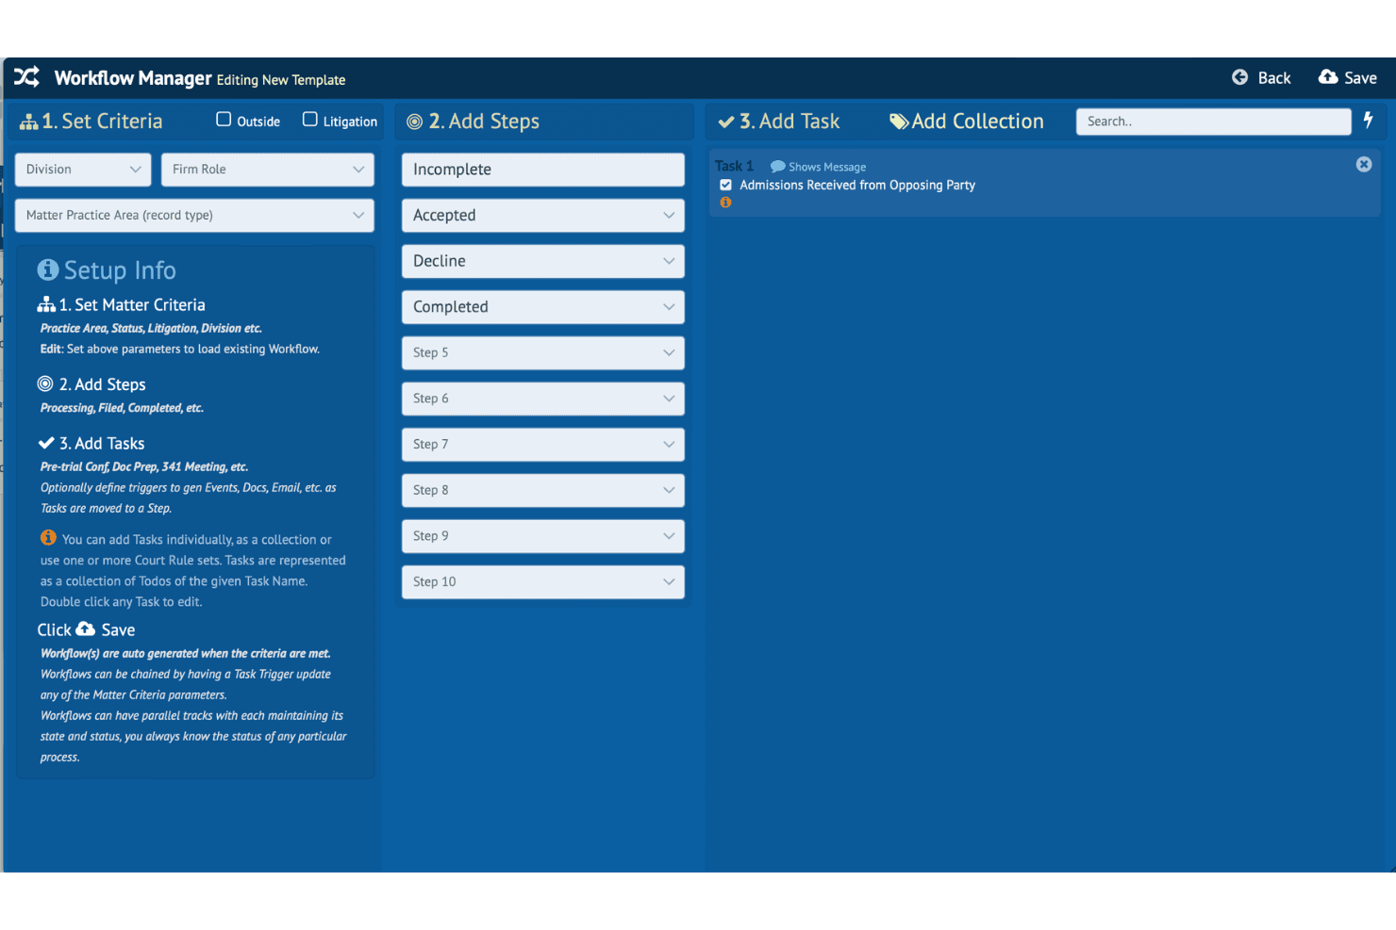1396x930 pixels.
Task: Click the Shows Message speech bubble icon
Action: click(777, 167)
